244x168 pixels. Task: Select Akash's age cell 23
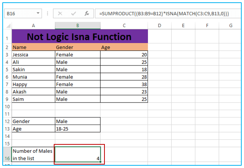[124, 92]
